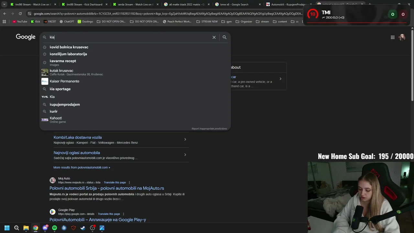Screen dimensions: 414x233
Task: Open the STREAM NEW bookmark folder
Action: point(207,22)
